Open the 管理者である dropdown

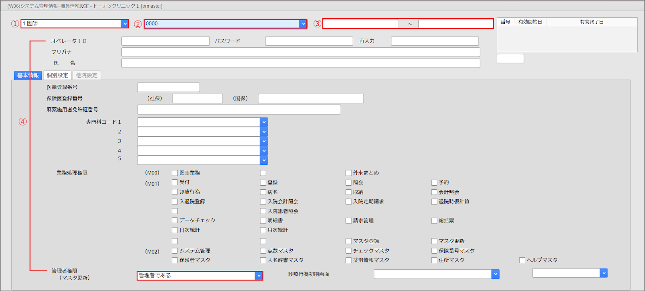click(258, 275)
